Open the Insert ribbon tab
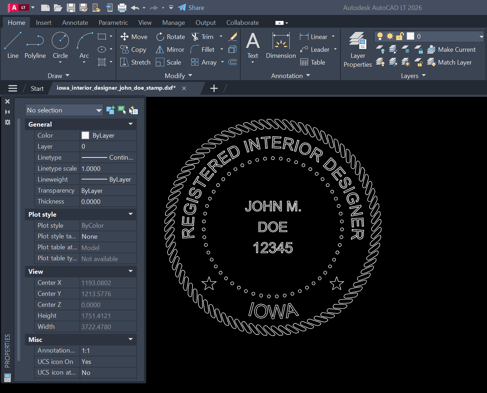This screenshot has height=393, width=487. coord(44,22)
